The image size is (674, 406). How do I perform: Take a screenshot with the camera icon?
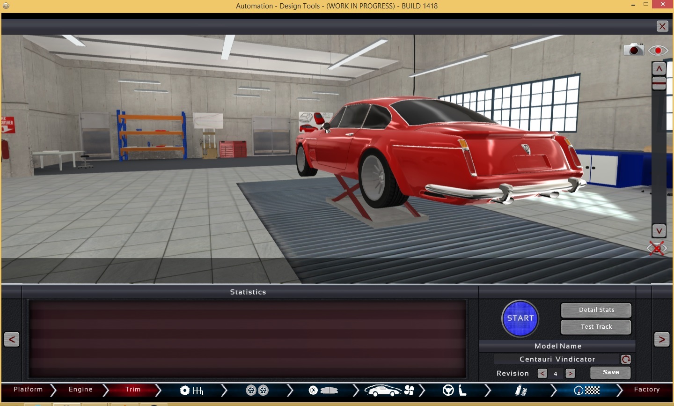634,50
